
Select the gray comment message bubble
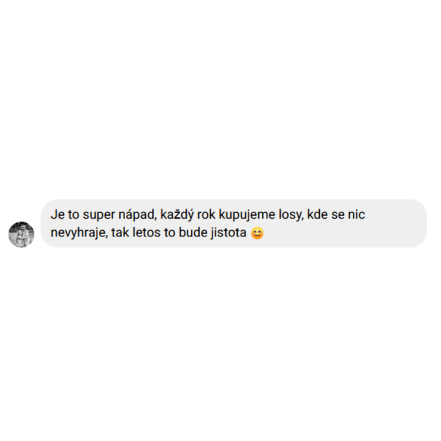coord(234,224)
